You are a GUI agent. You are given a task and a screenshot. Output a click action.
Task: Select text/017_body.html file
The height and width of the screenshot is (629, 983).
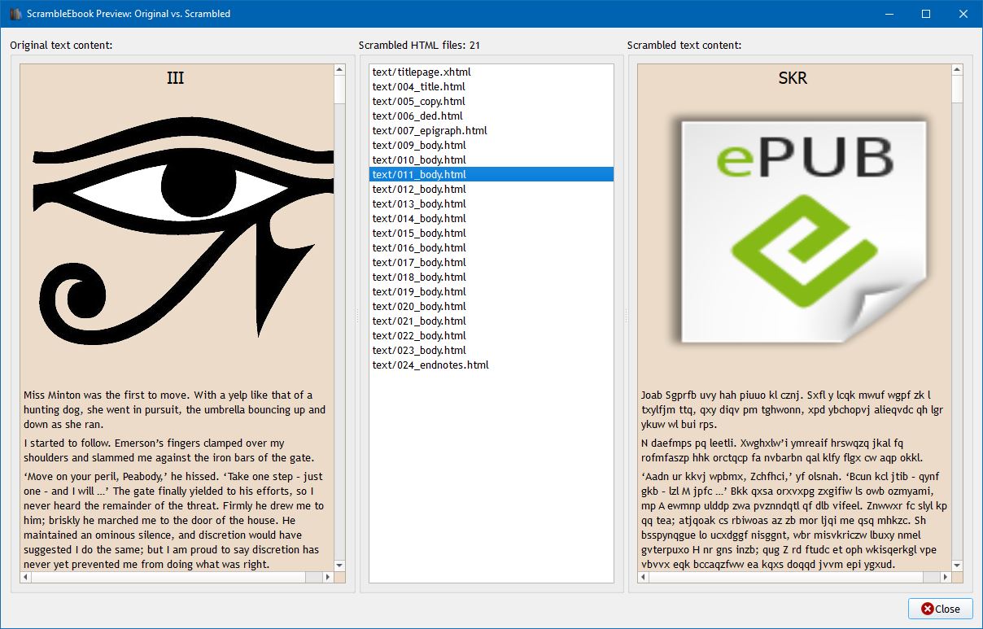[491, 262]
